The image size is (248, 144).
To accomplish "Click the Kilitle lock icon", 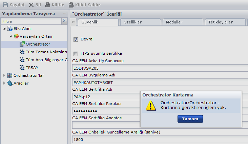I will click(48, 5).
